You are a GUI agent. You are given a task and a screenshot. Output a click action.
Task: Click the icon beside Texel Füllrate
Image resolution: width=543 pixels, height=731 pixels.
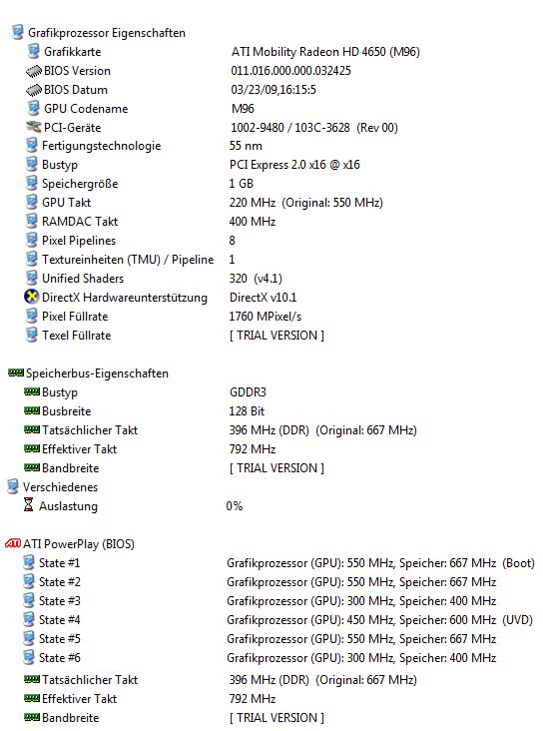point(31,335)
